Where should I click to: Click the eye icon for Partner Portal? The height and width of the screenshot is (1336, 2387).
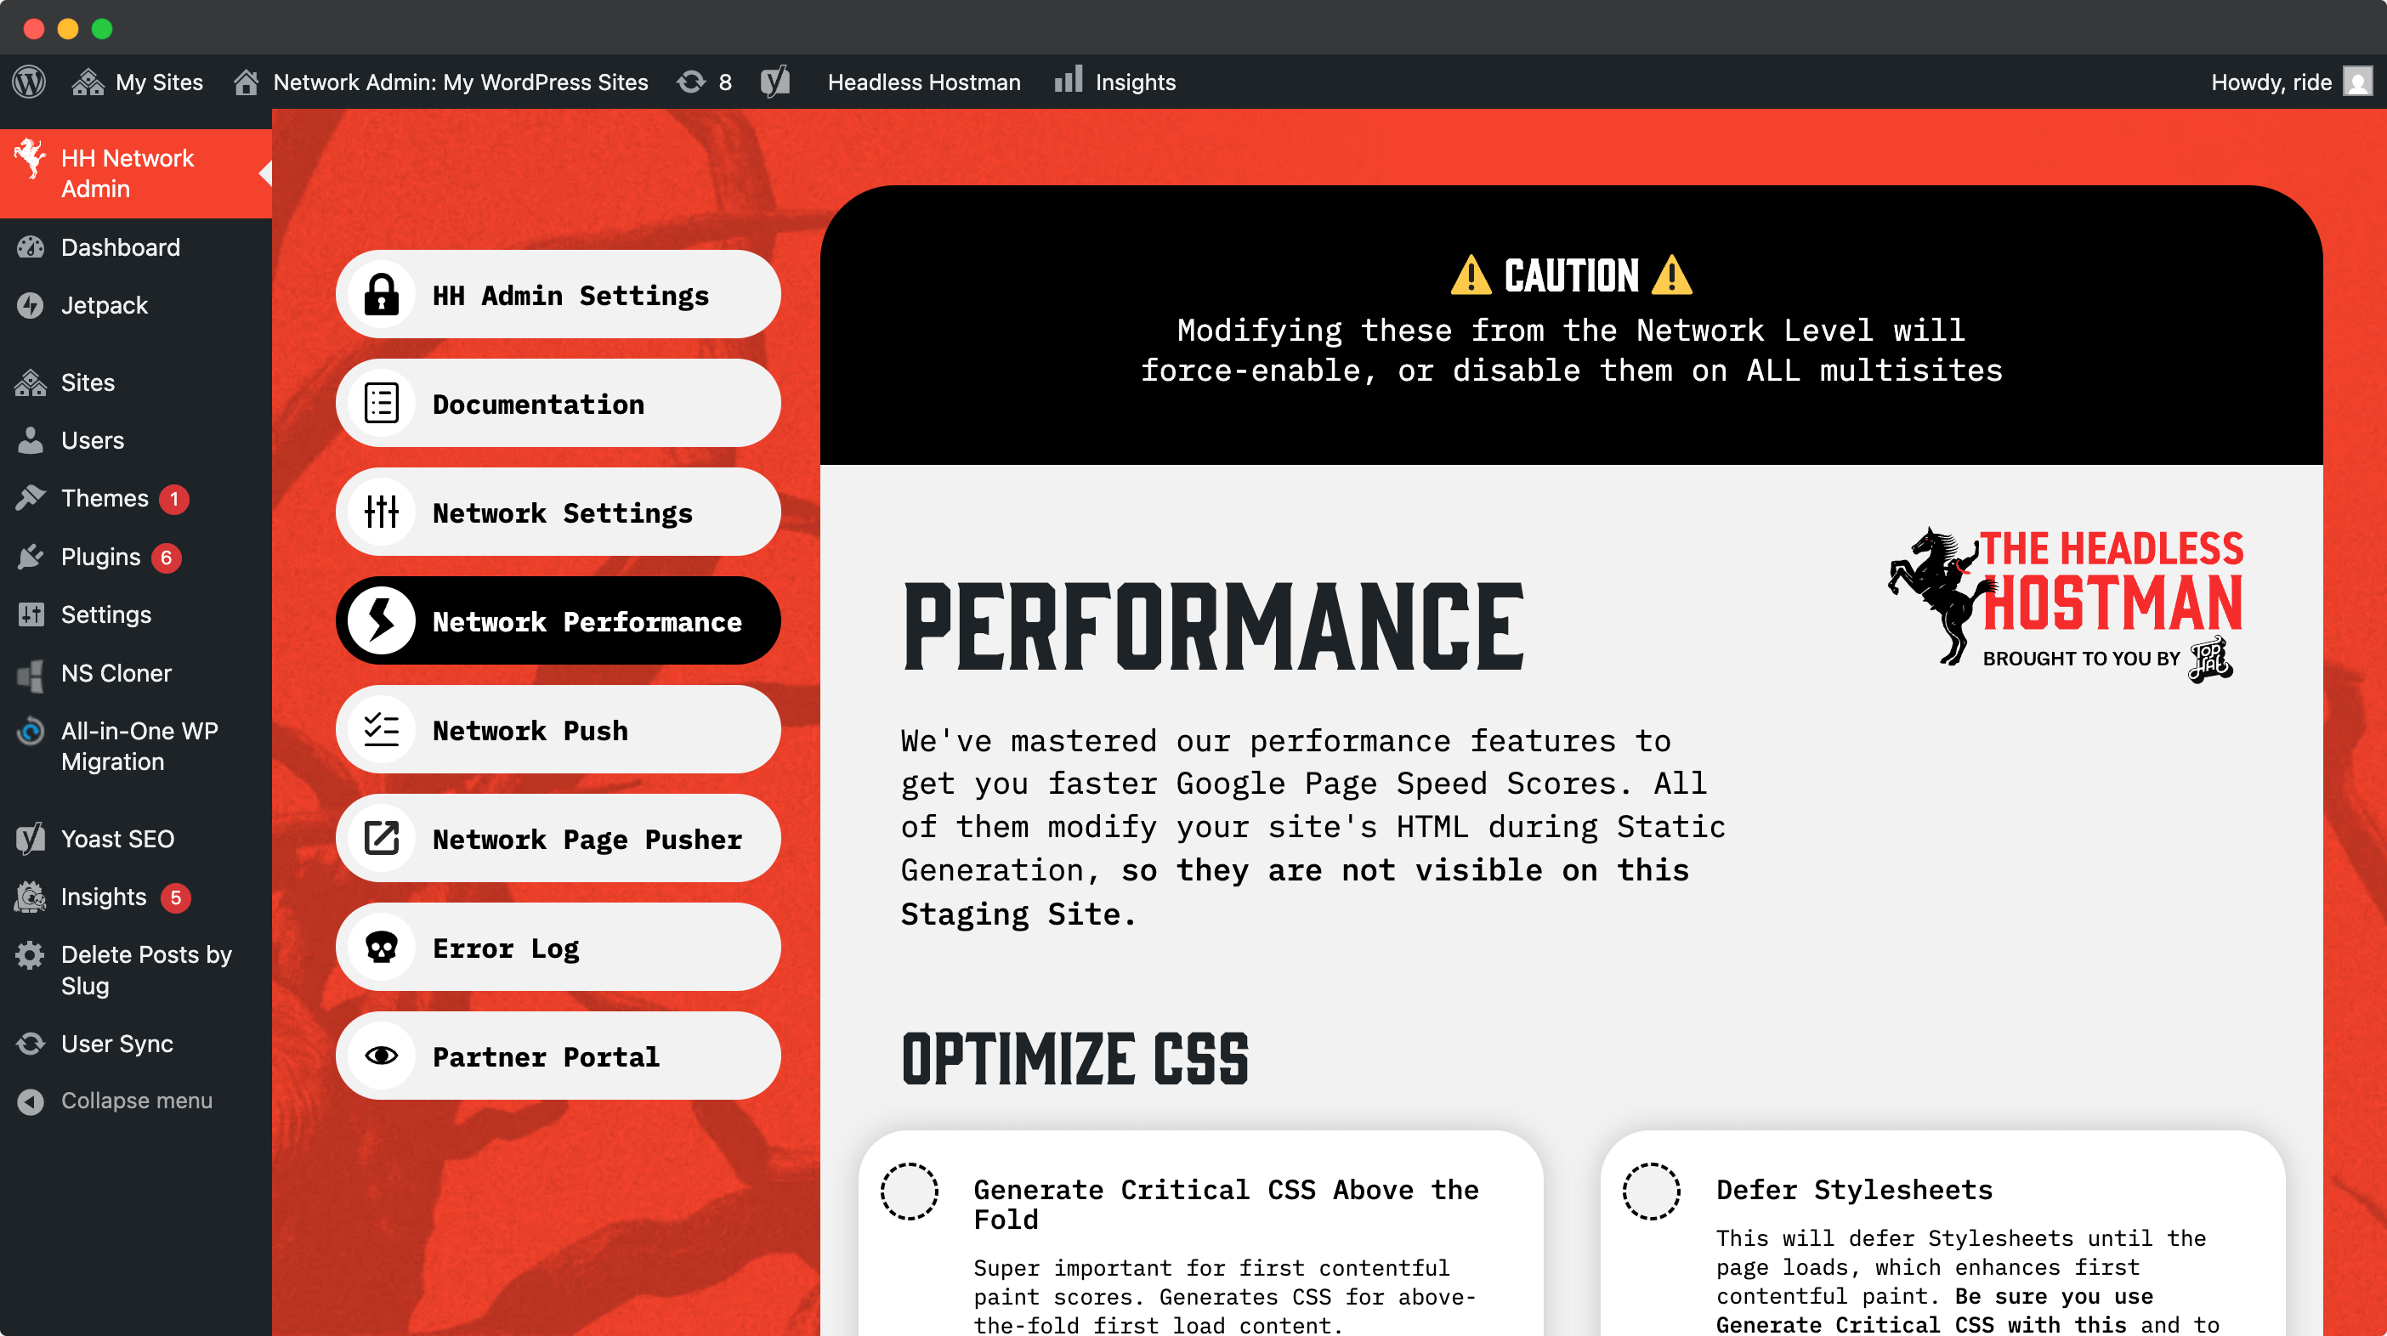[381, 1056]
